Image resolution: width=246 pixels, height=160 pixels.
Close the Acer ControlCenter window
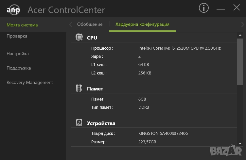237,8
